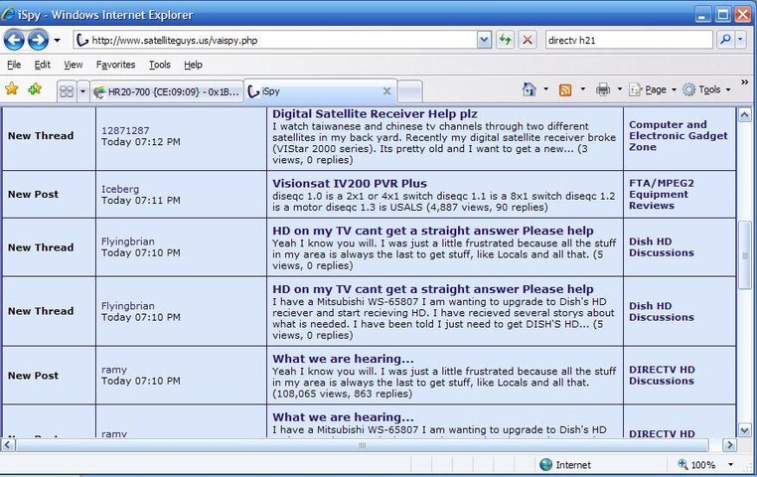Image resolution: width=757 pixels, height=477 pixels.
Task: Click New Post label in Iceberg row
Action: pos(33,194)
